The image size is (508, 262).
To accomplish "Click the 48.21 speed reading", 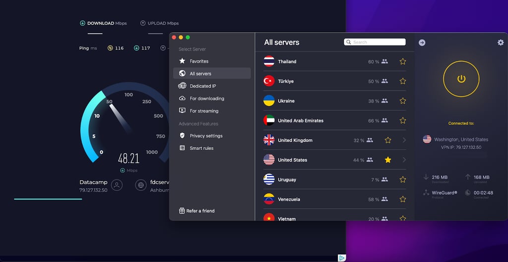I will [128, 158].
